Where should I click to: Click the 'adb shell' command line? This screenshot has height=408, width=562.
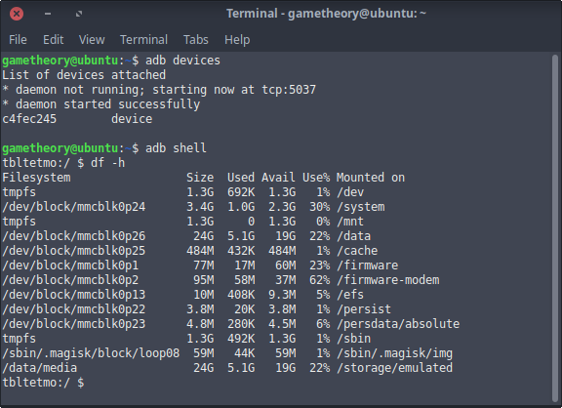point(104,148)
